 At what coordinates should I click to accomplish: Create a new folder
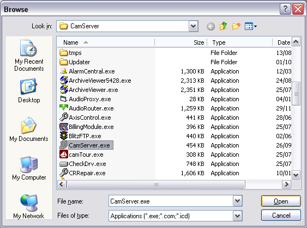236,26
